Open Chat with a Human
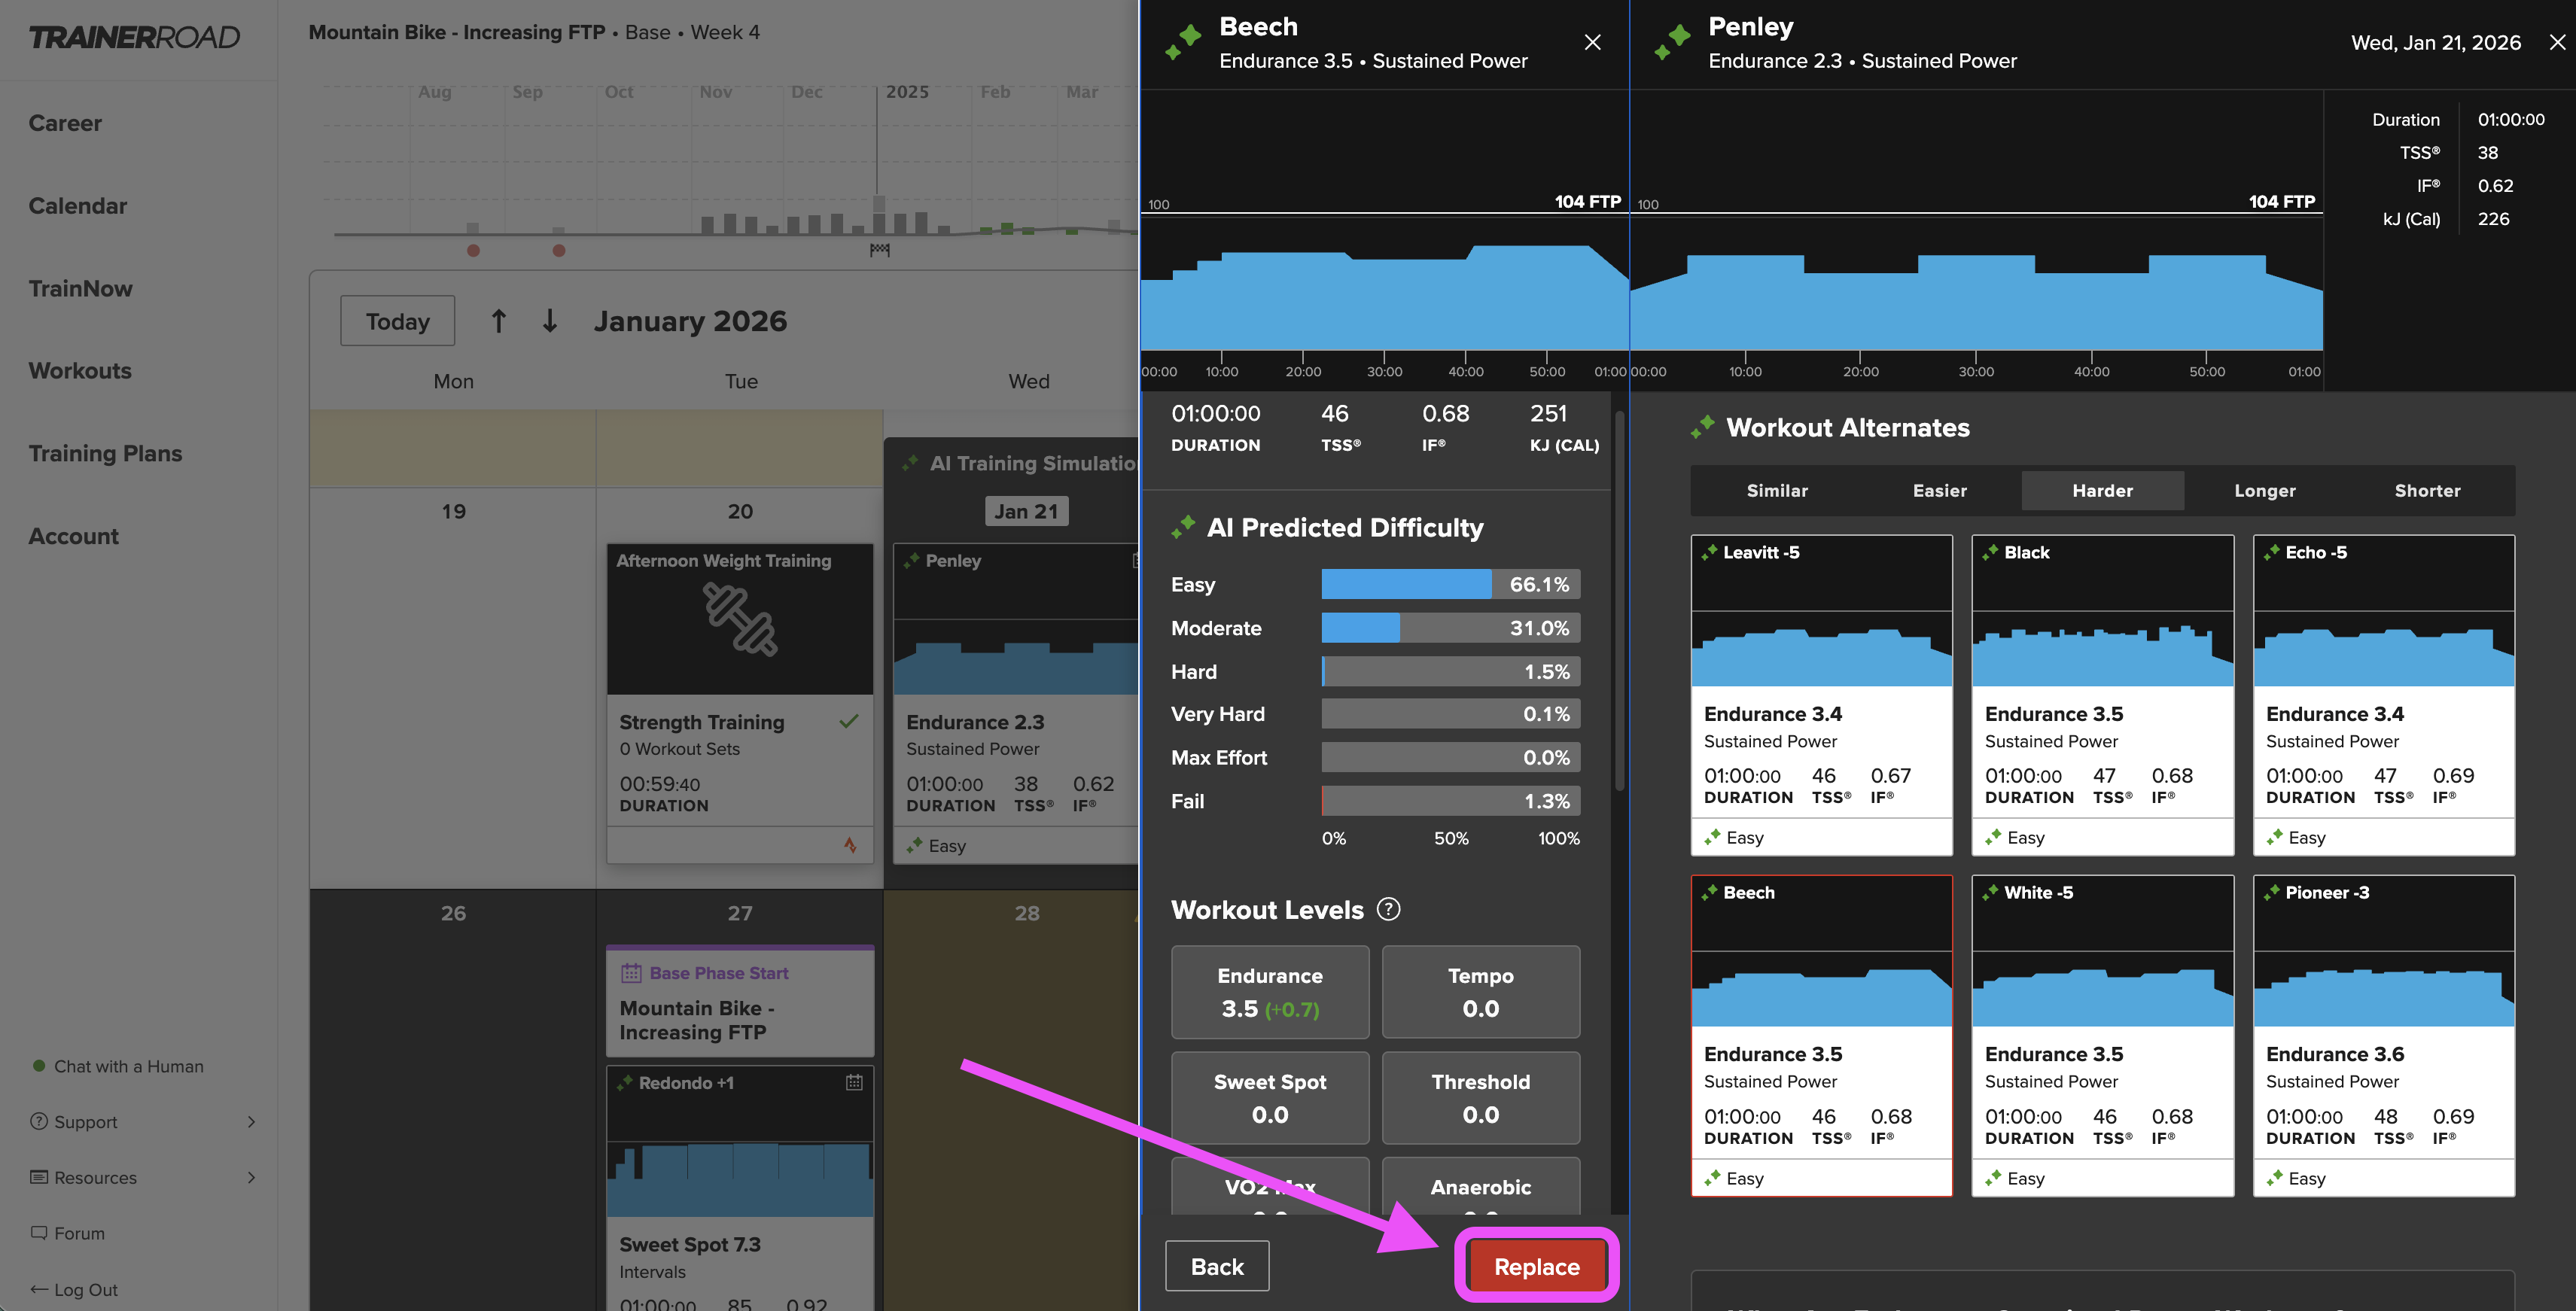 (128, 1066)
